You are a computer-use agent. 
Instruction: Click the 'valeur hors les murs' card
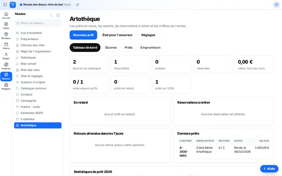[x=254, y=65]
